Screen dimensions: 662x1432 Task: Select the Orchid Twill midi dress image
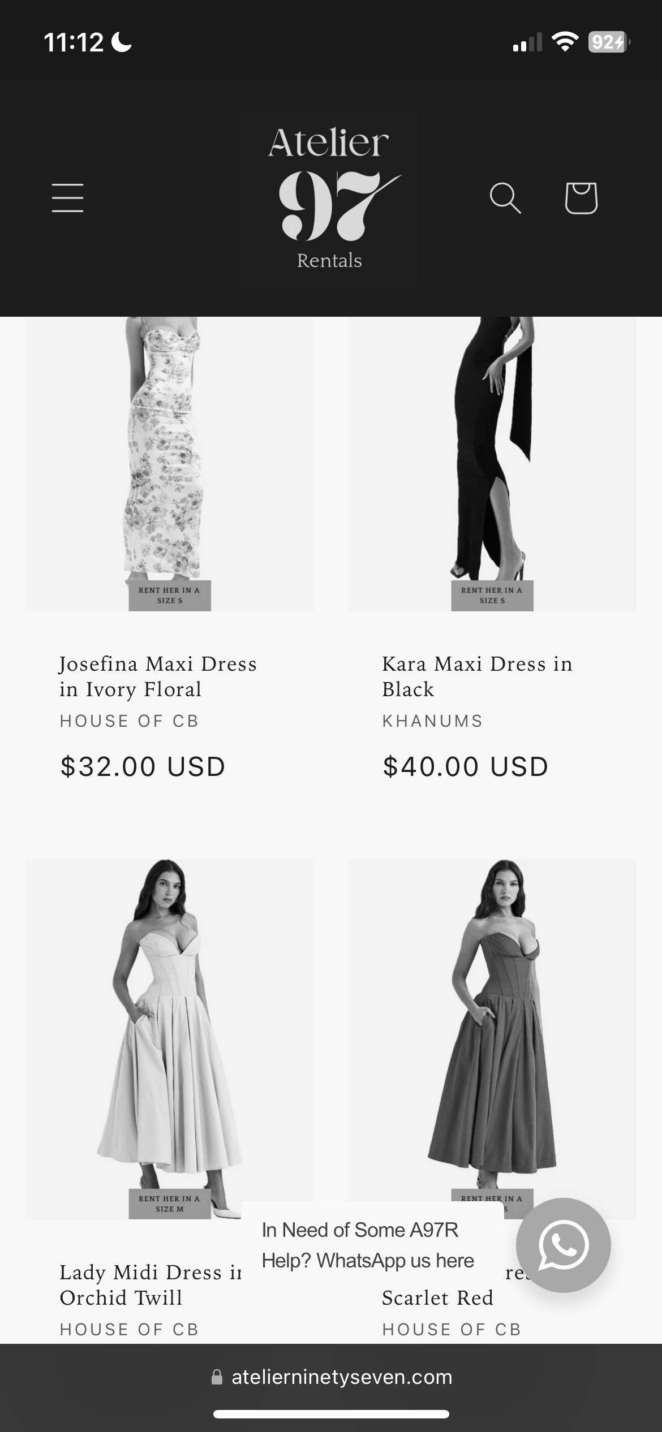(170, 1039)
